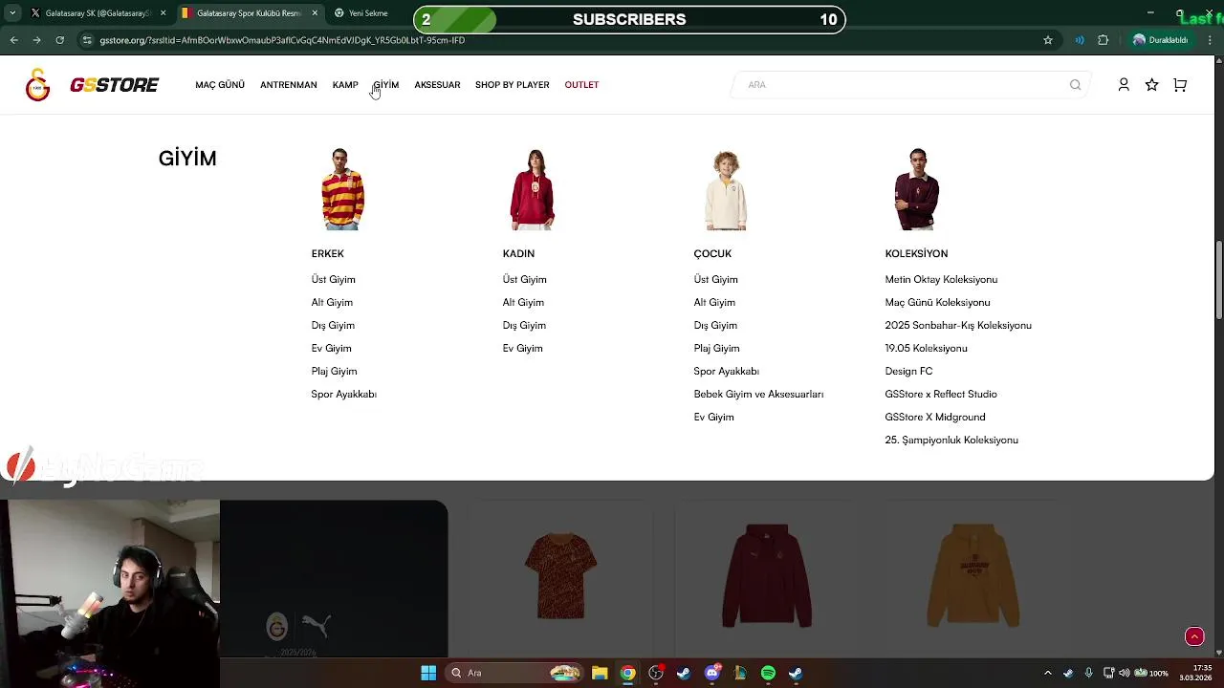Open the favorites star in GSStore header
1224x688 pixels.
pyautogui.click(x=1151, y=85)
